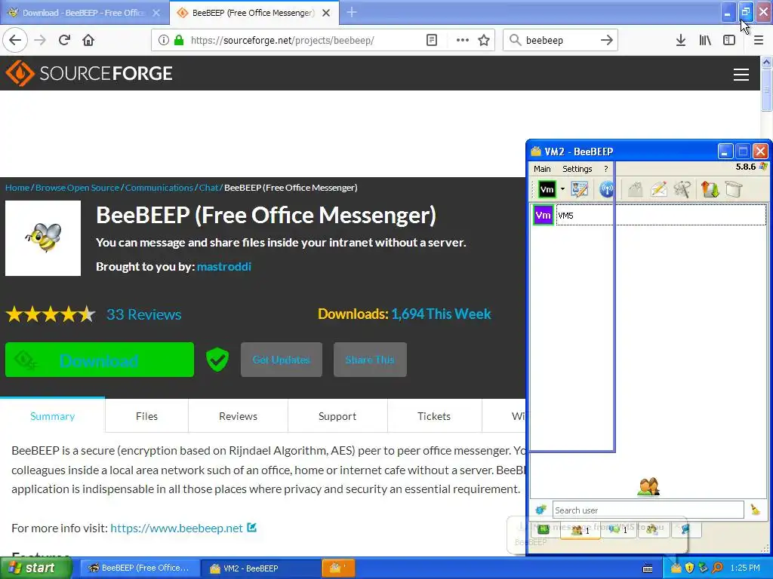Screen dimensions: 773x579
Task: Click the two people icon above search field
Action: (x=648, y=487)
